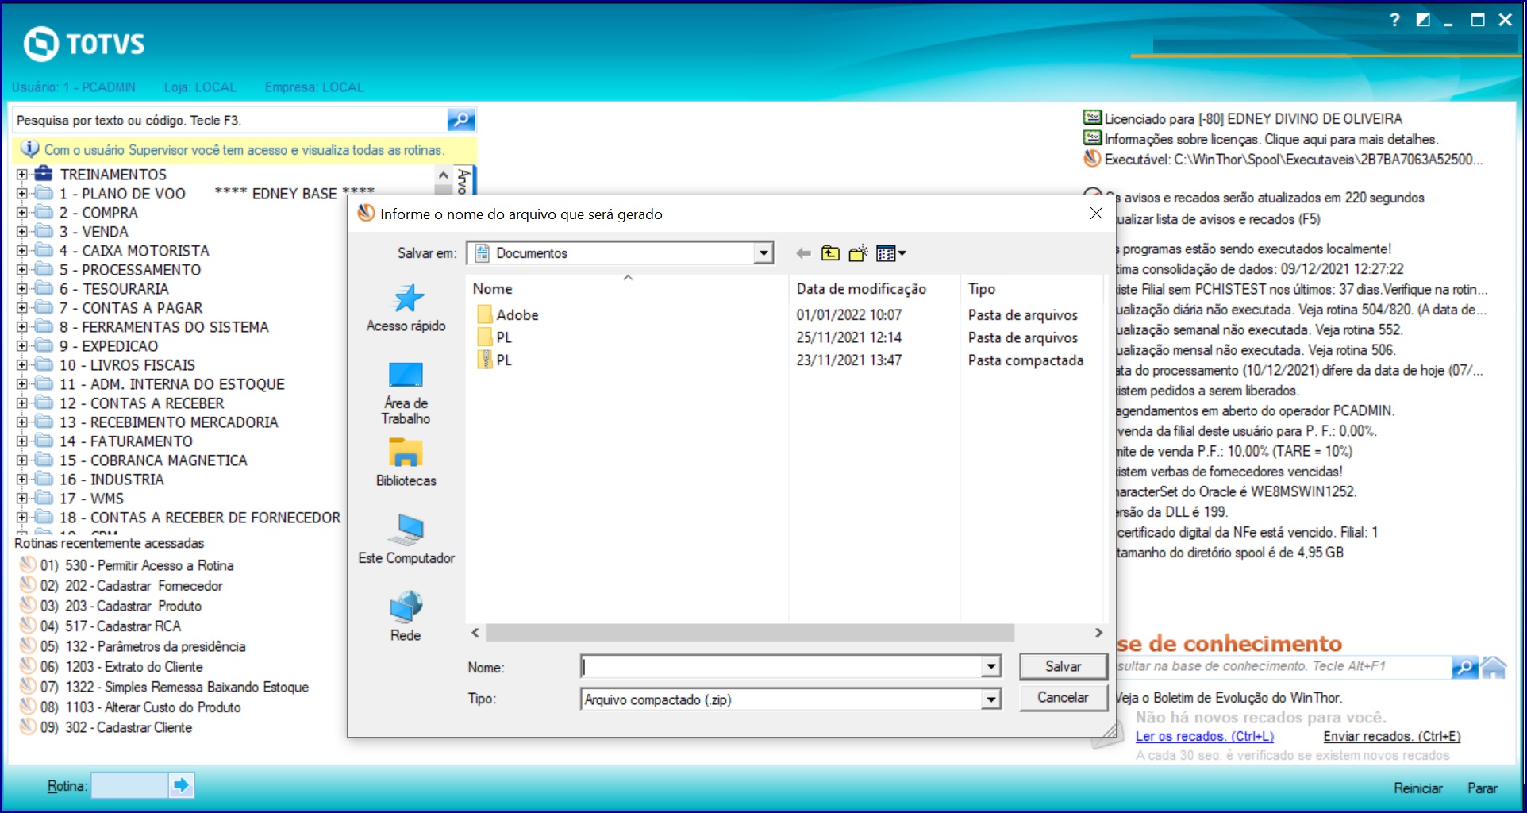Click the Ler os recados link

1204,737
